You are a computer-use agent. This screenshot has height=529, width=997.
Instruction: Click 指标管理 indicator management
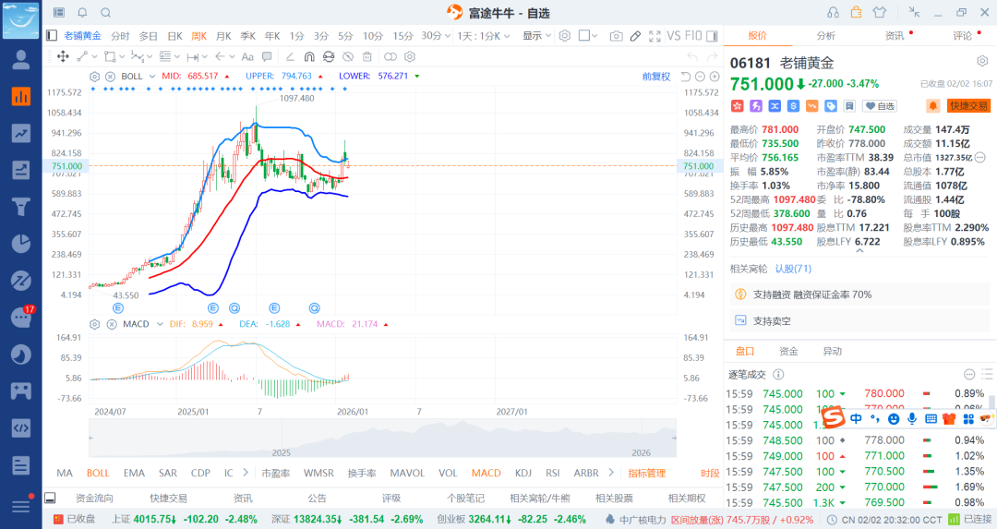[646, 473]
